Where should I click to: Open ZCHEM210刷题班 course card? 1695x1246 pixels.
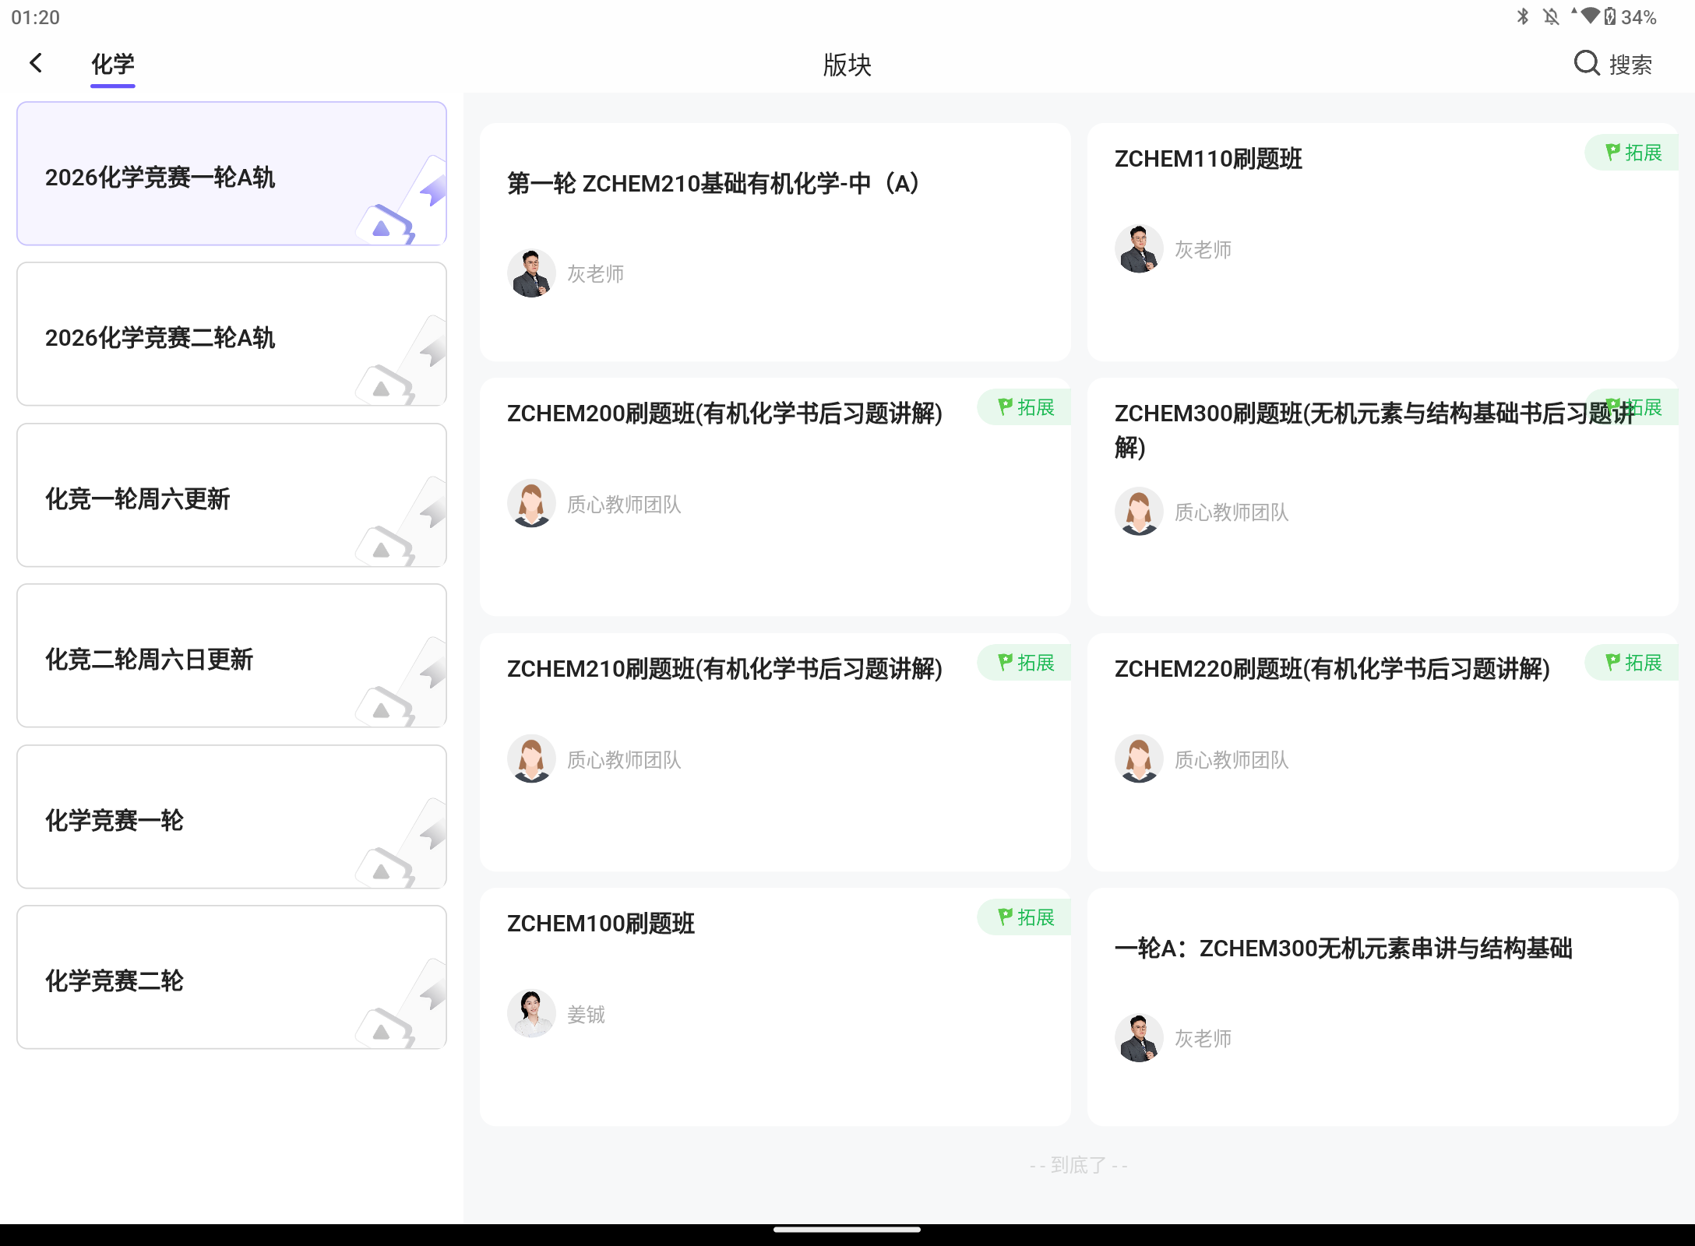pos(775,752)
